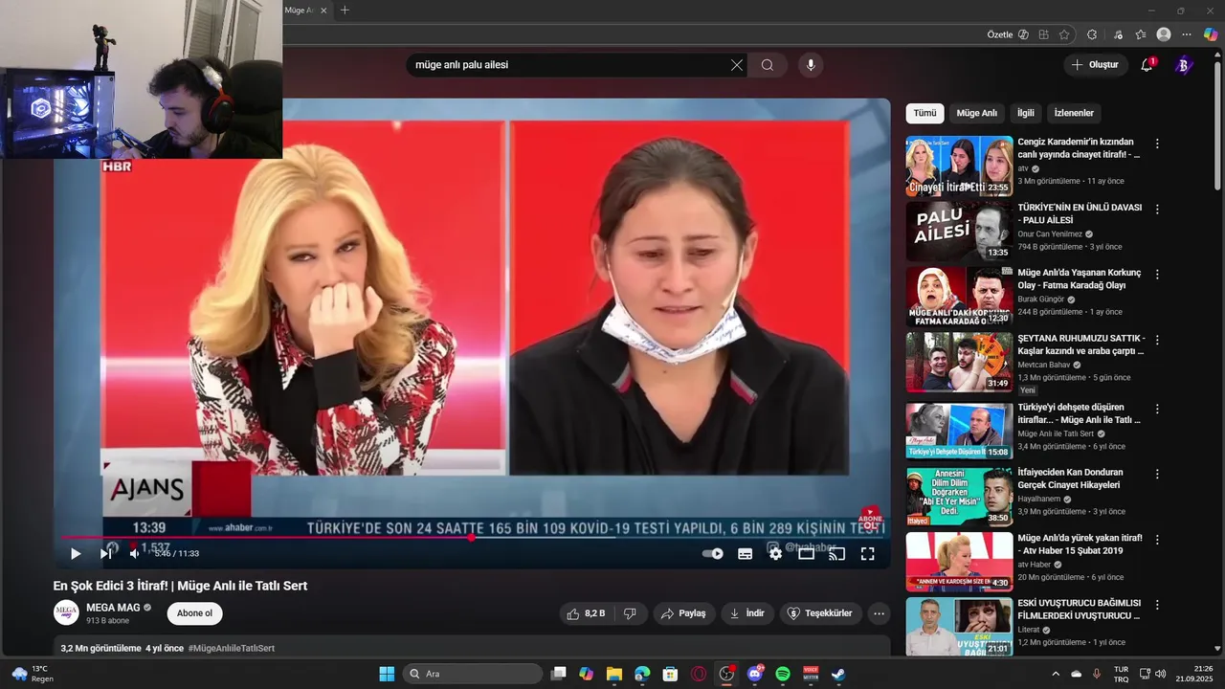The width and height of the screenshot is (1225, 689).
Task: Open 'ŞEYTANA RUHUMUZU SATTIK' video title
Action: click(1081, 344)
